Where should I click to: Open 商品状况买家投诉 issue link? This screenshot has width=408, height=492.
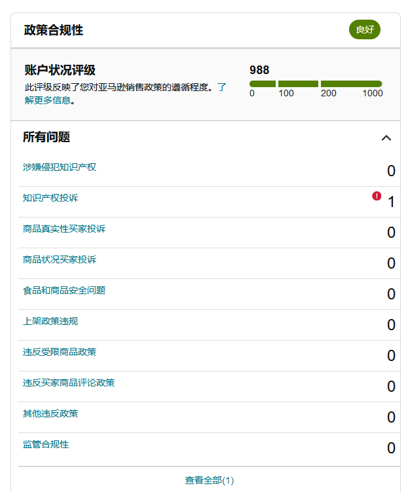click(x=60, y=259)
